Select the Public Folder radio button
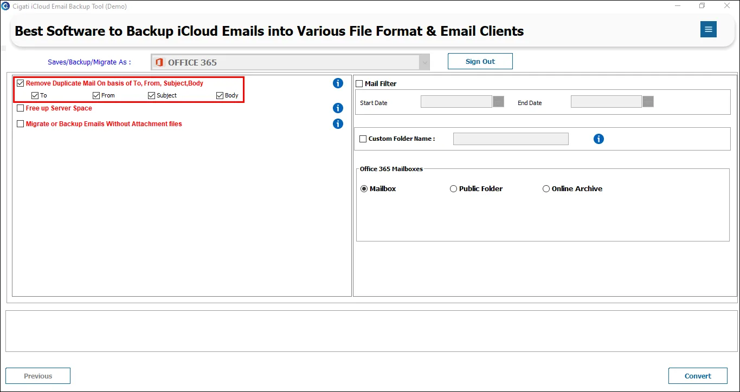Image resolution: width=740 pixels, height=392 pixels. (x=454, y=189)
